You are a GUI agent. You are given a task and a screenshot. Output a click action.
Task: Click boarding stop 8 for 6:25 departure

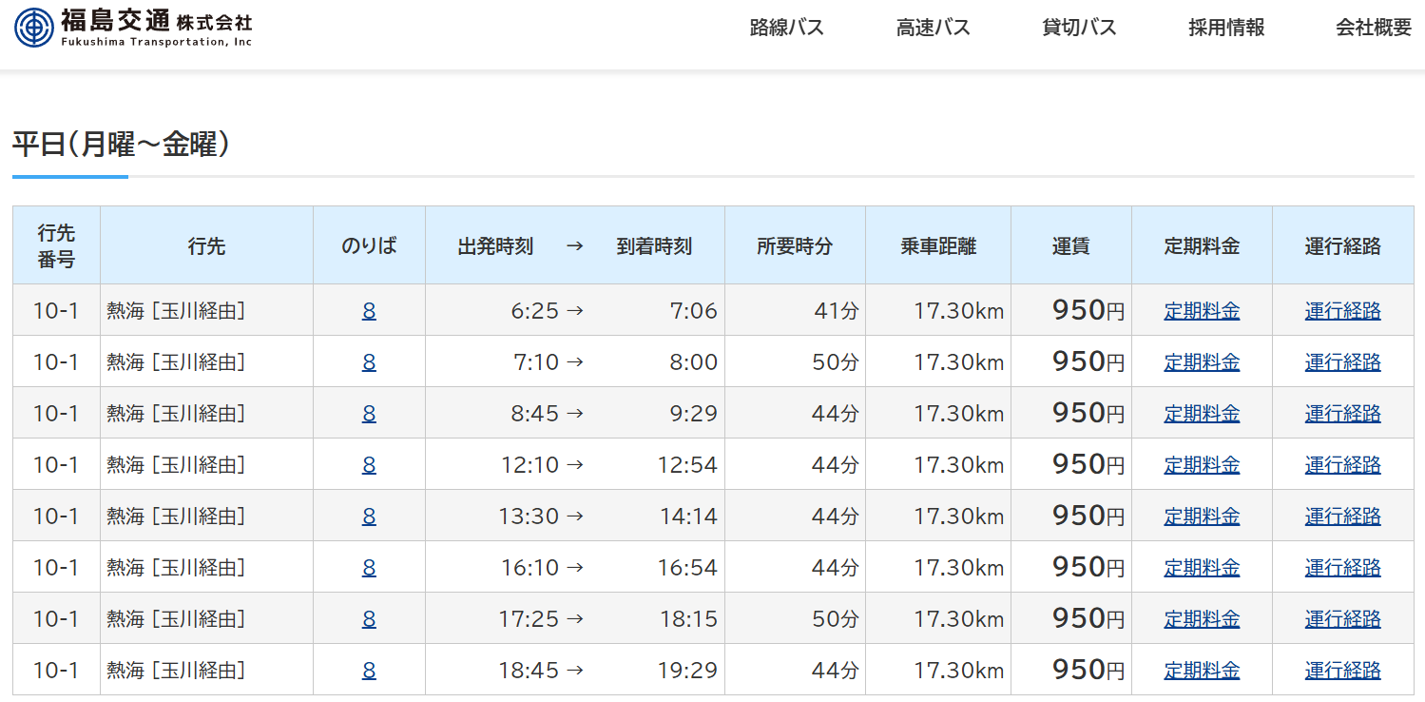point(369,311)
